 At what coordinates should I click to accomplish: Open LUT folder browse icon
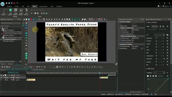167,35
